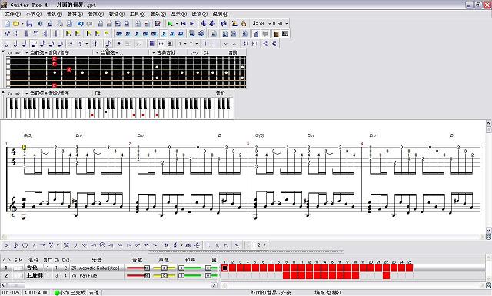Expand the triplet options dropdown arrow
The image size is (492, 296).
[87, 44]
